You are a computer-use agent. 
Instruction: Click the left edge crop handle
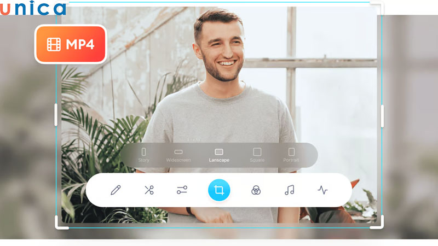56,115
